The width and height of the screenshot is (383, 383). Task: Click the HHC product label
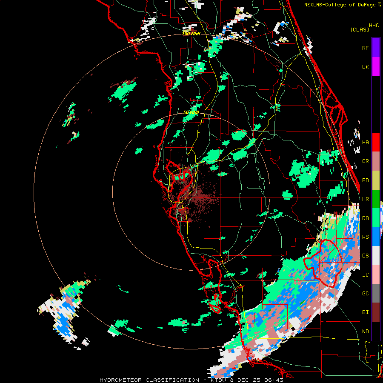374,26
